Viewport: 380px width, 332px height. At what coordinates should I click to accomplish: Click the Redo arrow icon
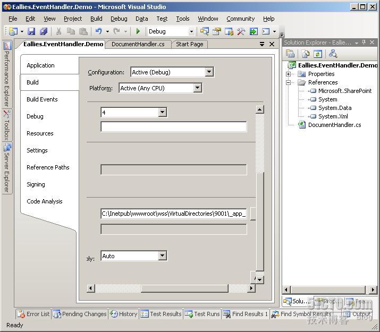point(117,31)
